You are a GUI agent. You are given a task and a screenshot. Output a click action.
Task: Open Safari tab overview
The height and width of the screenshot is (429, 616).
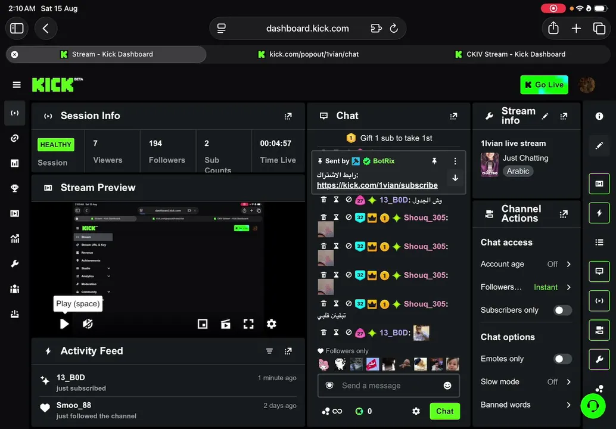point(599,28)
